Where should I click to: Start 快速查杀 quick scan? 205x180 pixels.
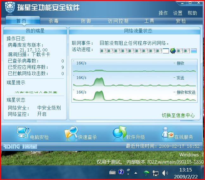[71, 132]
